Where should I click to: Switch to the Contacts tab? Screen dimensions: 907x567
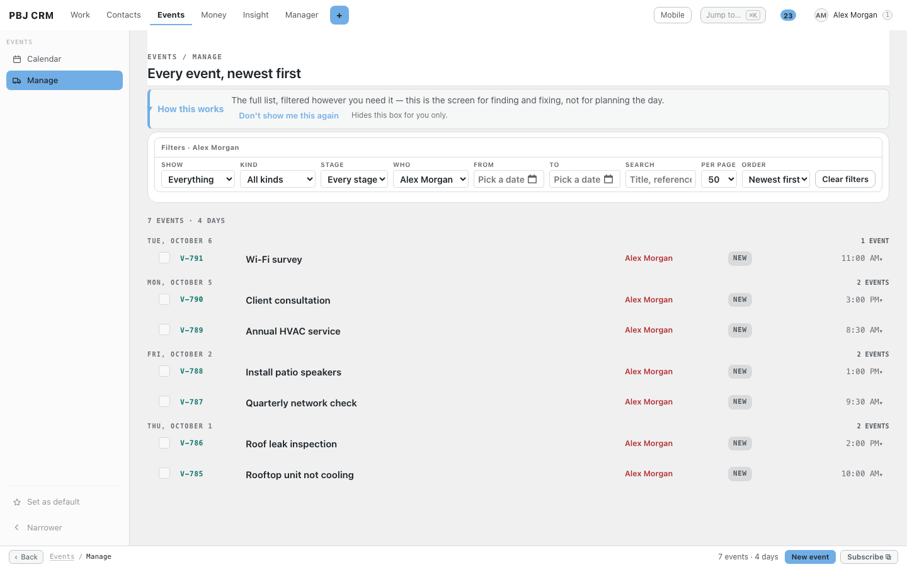click(123, 15)
